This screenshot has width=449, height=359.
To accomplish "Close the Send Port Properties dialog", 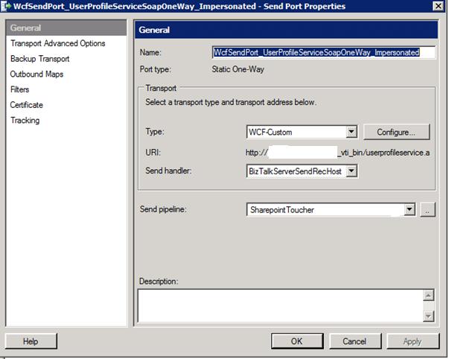I will pos(439,6).
